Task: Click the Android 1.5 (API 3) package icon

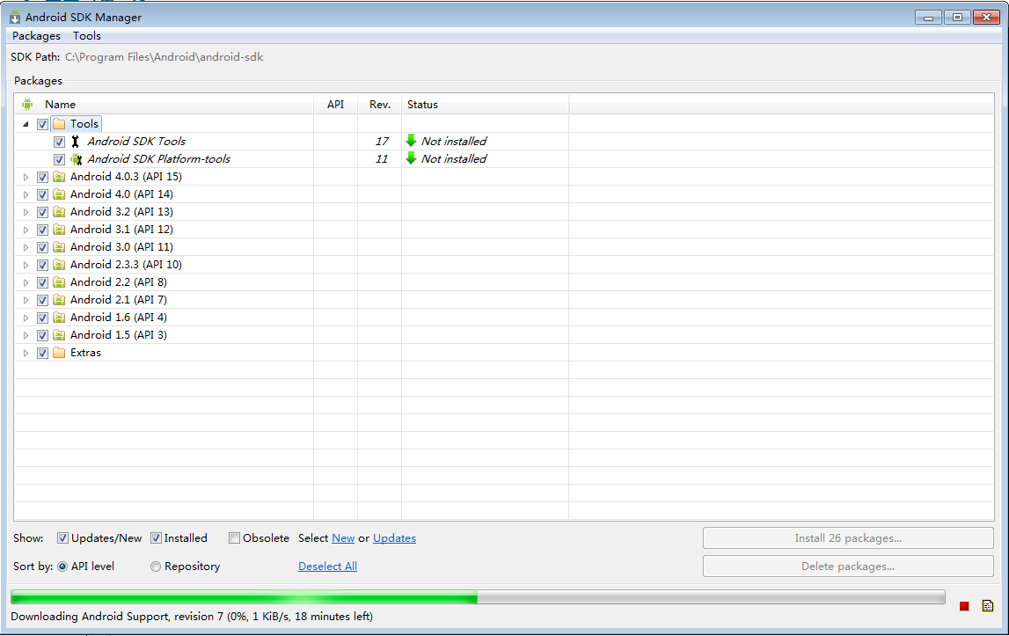Action: click(59, 335)
